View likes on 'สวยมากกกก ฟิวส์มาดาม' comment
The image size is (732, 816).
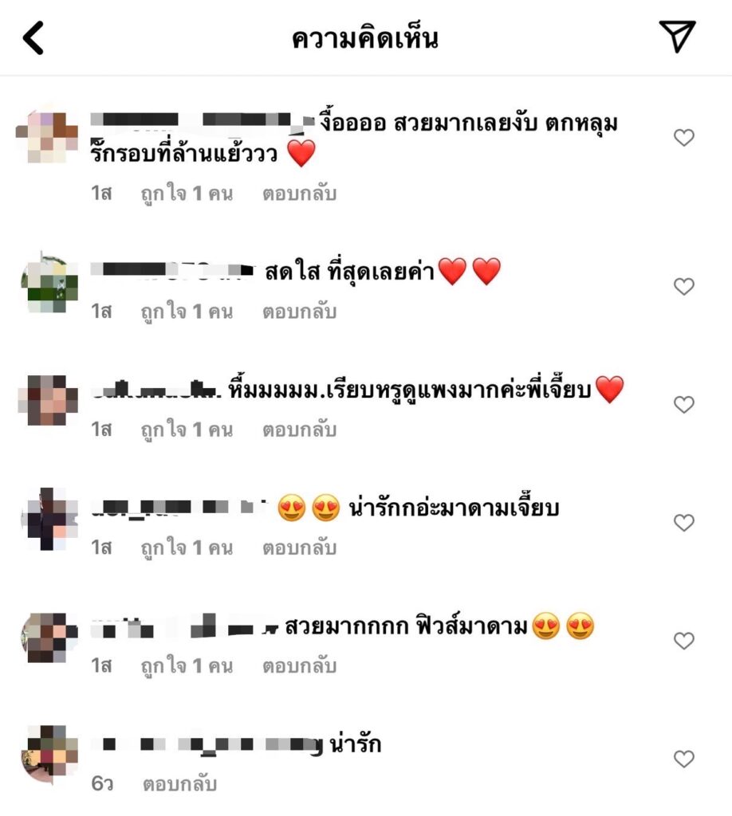pyautogui.click(x=187, y=666)
